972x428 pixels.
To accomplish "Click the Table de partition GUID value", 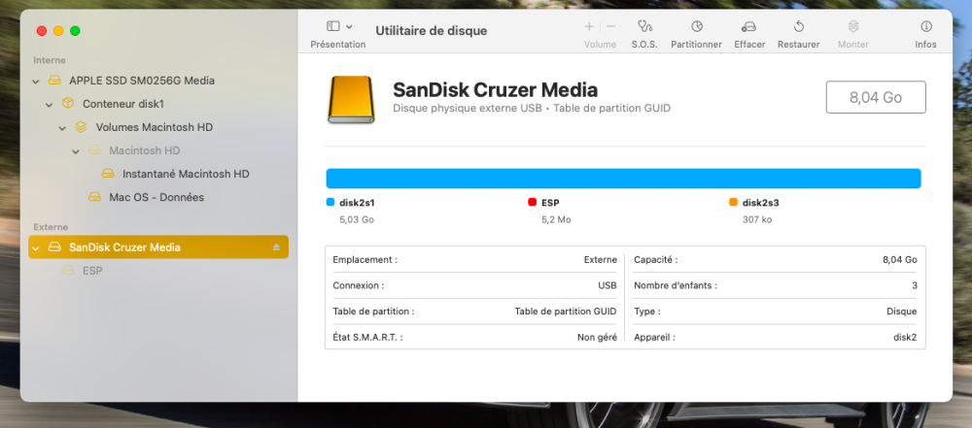I will (x=566, y=312).
